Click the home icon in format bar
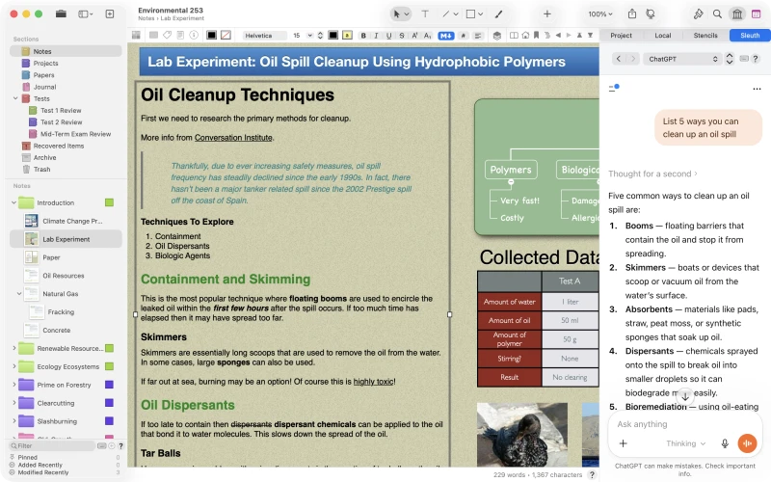The image size is (771, 482). click(525, 35)
